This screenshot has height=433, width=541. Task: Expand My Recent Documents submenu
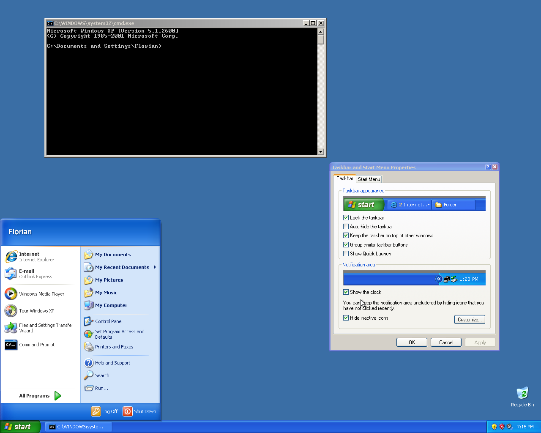tap(122, 267)
